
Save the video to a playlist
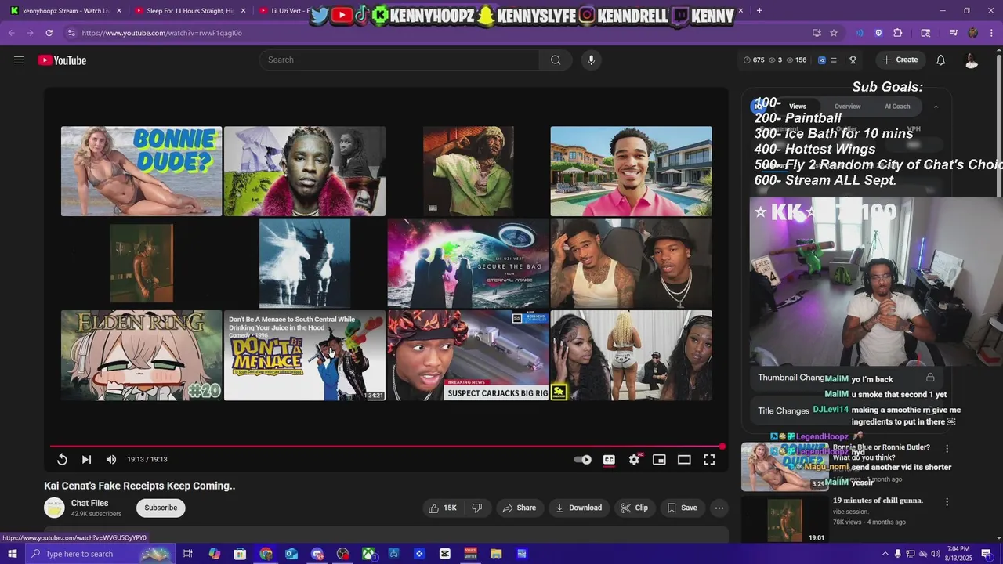coord(683,508)
